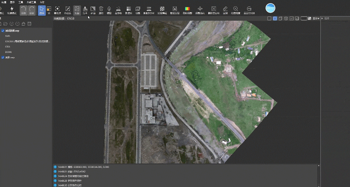The width and height of the screenshot is (350, 187).
Task: Click the AI tool icon
Action: click(x=175, y=10)
